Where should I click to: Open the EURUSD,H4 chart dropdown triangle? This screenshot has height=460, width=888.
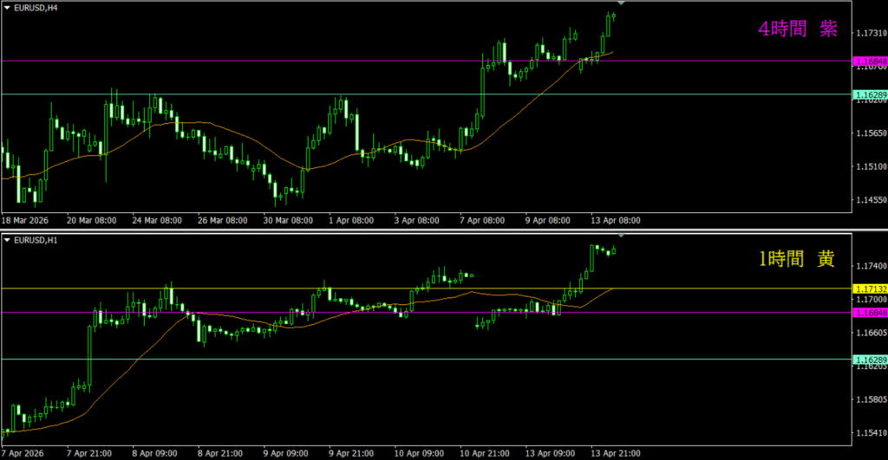click(7, 8)
